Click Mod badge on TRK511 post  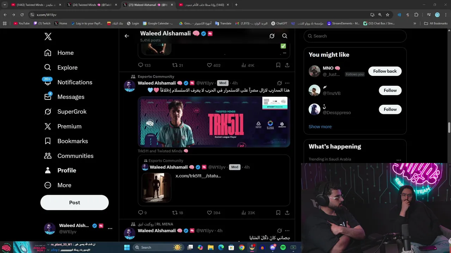coord(223,83)
